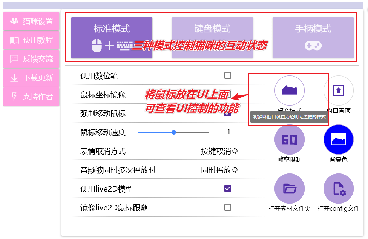Open the 背景色 background color setting
Image resolution: width=368 pixels, height=239 pixels.
[x=338, y=139]
